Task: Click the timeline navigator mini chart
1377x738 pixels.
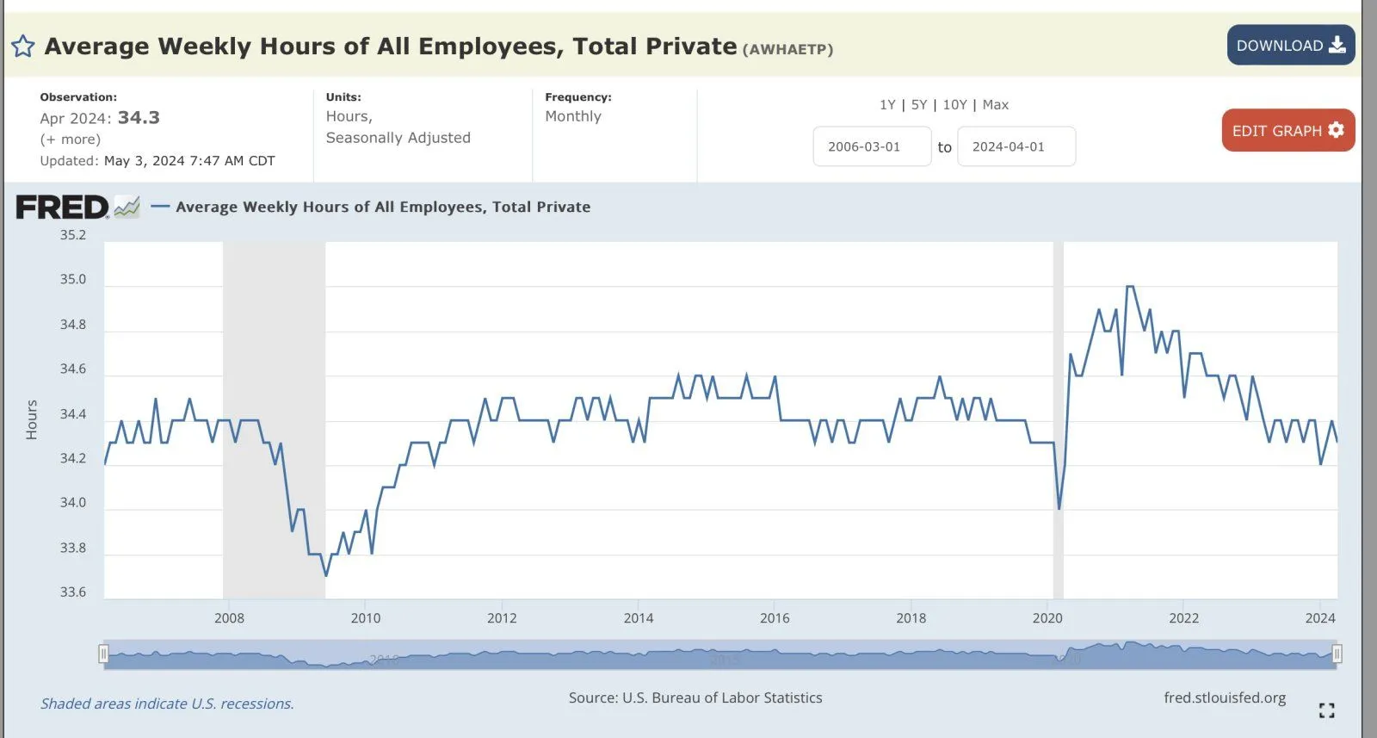Action: click(x=719, y=654)
